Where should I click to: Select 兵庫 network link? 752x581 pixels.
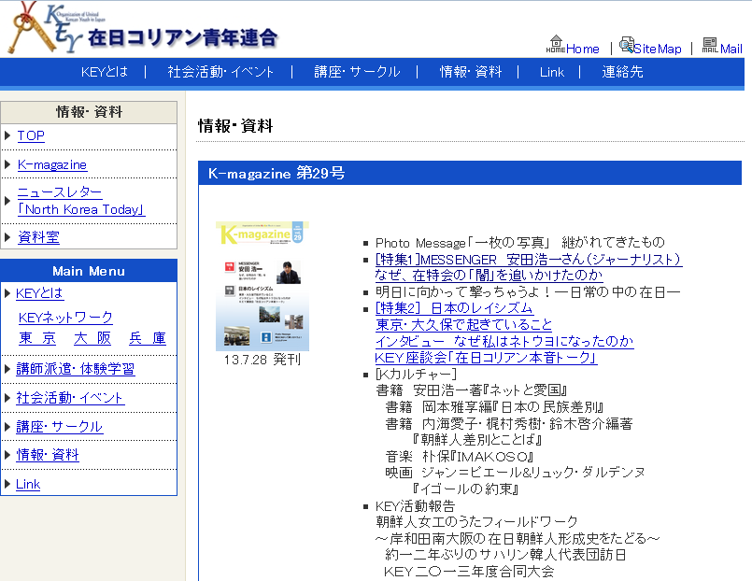click(x=148, y=338)
